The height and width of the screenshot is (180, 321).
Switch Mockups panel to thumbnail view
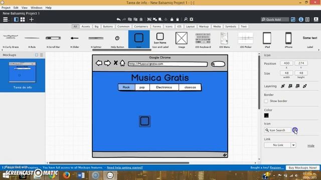(37, 55)
